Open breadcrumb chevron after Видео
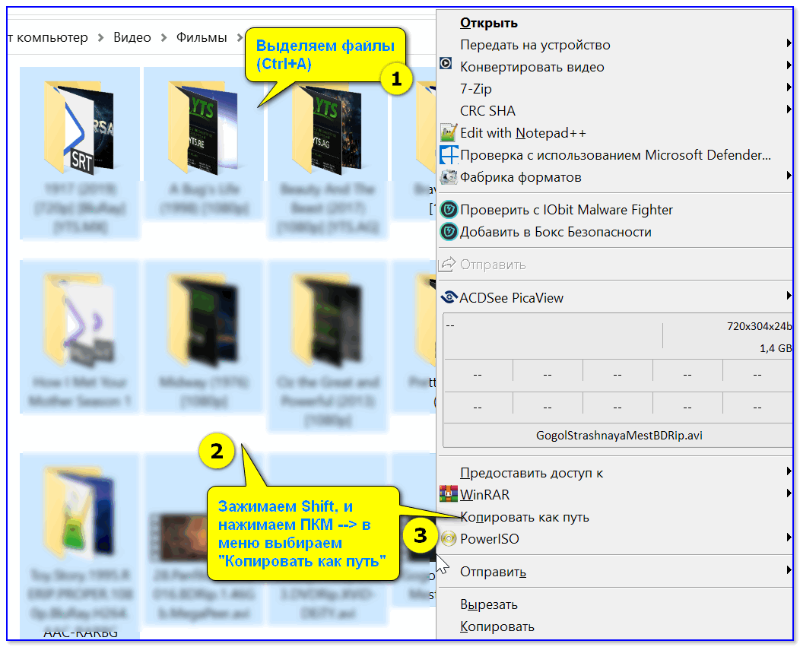This screenshot has width=800, height=647. tap(163, 38)
